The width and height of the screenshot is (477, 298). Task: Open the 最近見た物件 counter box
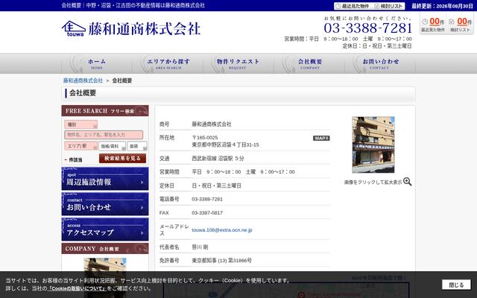tap(433, 25)
